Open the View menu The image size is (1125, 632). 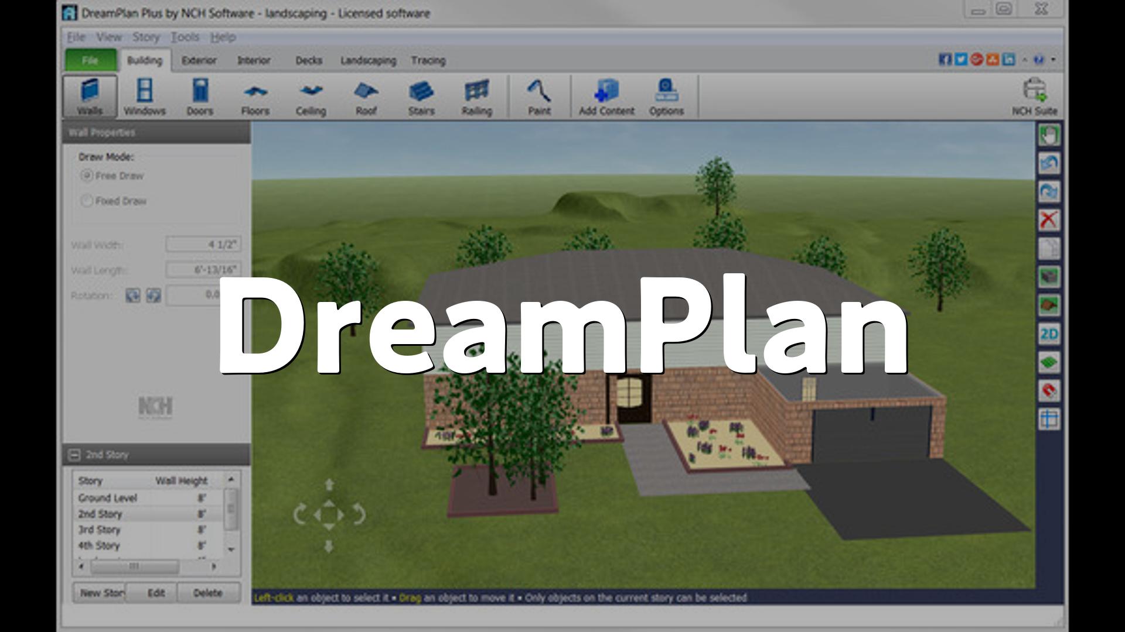[109, 37]
